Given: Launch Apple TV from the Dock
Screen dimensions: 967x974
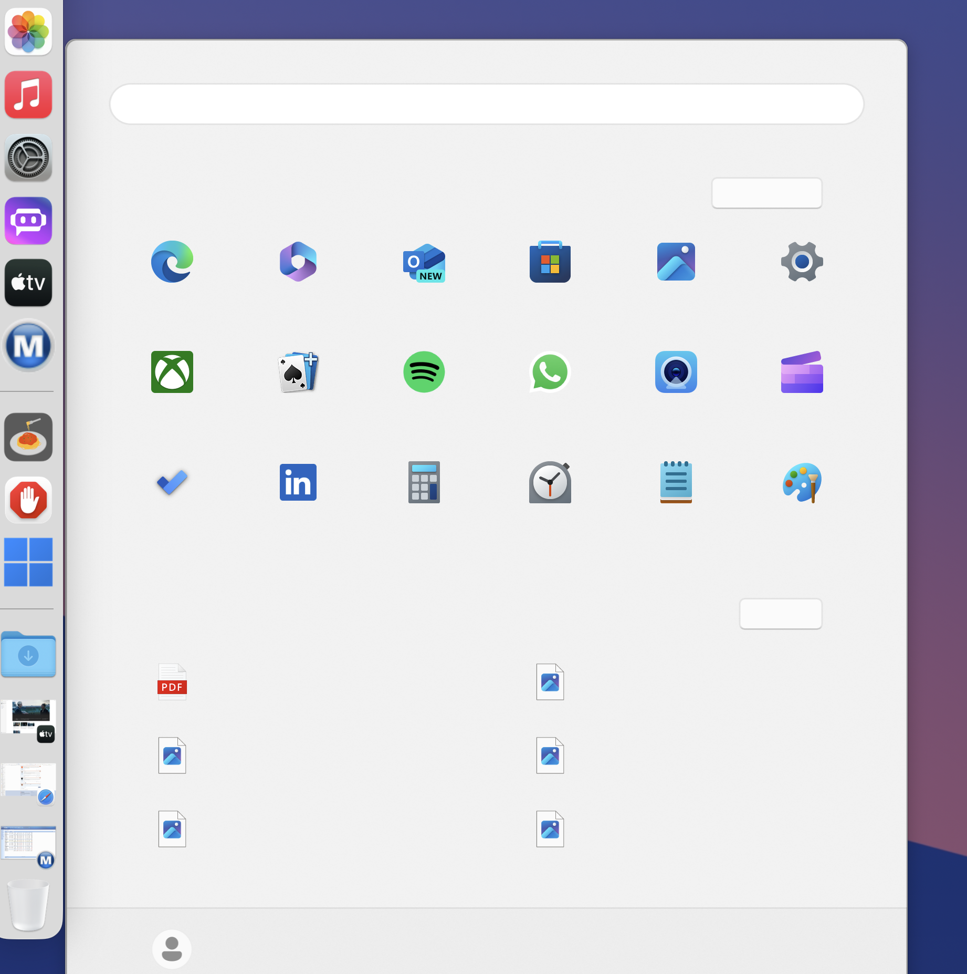Looking at the screenshot, I should [28, 283].
